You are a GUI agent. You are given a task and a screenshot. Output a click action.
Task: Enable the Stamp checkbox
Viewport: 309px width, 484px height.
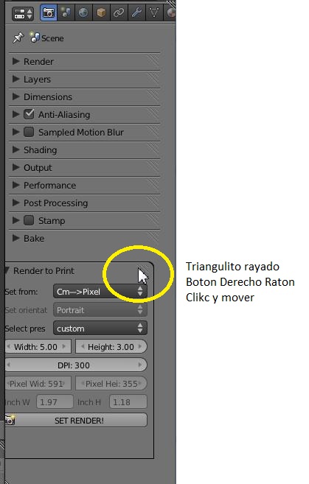(29, 220)
